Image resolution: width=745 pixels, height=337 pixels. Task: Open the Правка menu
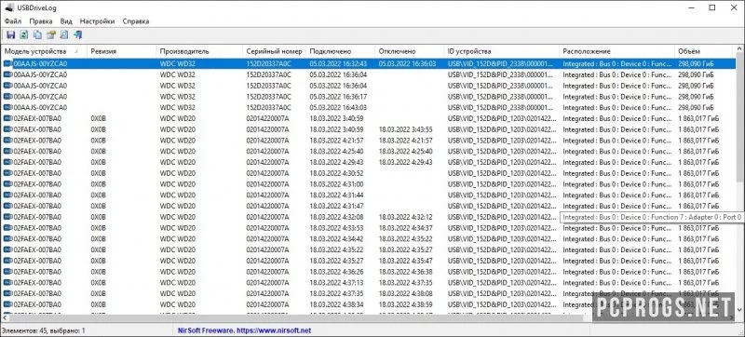click(40, 21)
